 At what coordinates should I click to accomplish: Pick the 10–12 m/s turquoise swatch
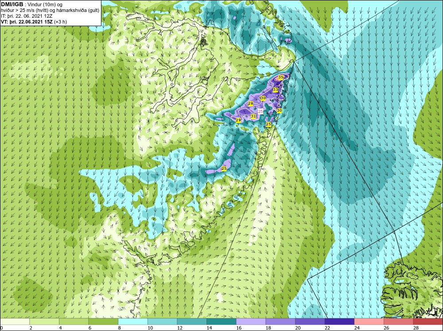tap(163, 321)
